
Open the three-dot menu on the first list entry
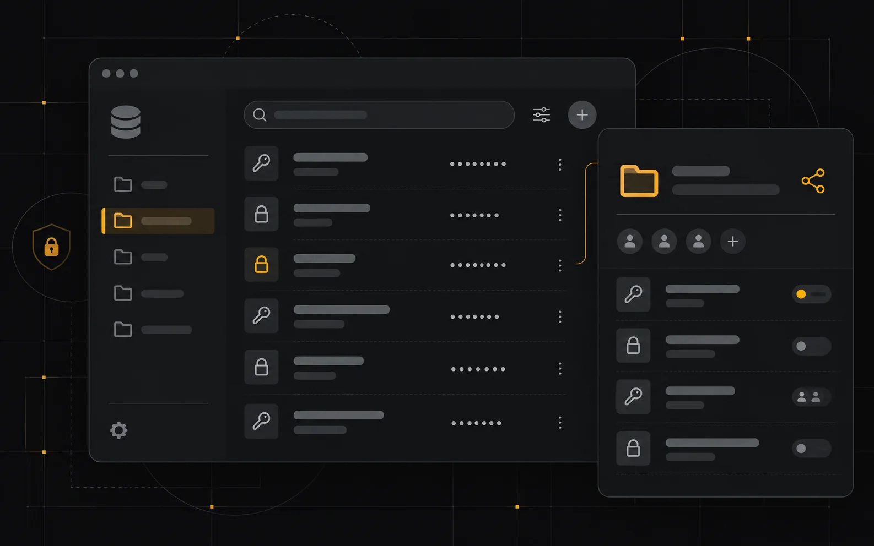(x=560, y=164)
